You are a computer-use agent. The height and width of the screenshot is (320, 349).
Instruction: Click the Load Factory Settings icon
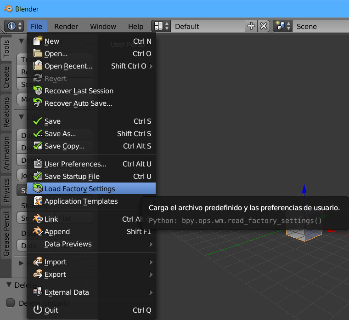click(38, 189)
